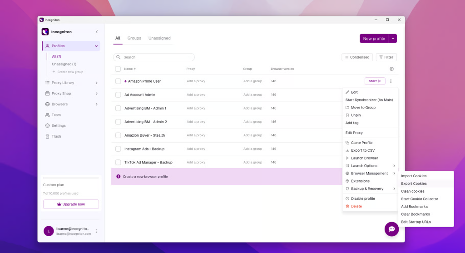This screenshot has height=253, width=465.
Task: Open the column settings gear icon
Action: (391, 69)
